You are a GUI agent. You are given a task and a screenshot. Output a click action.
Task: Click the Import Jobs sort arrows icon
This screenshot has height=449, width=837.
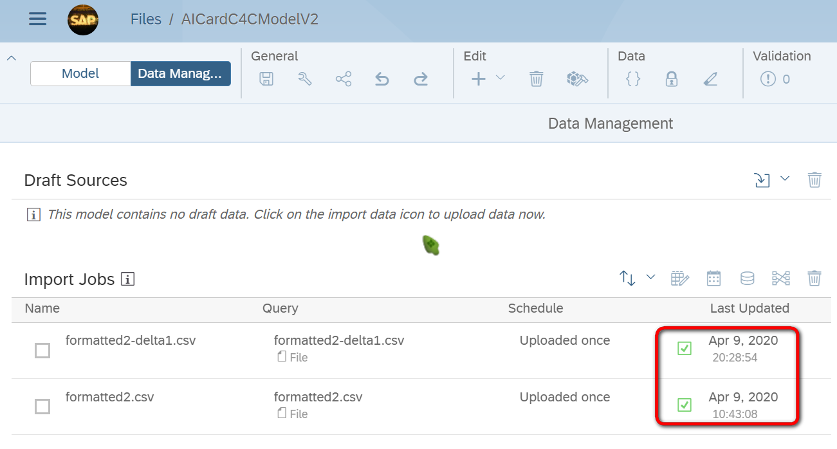[627, 279]
